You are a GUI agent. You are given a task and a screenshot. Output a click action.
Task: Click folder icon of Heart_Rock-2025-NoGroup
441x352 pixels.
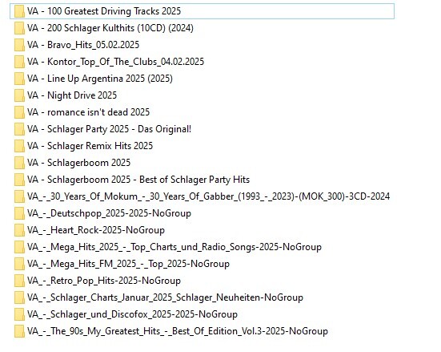tap(19, 231)
